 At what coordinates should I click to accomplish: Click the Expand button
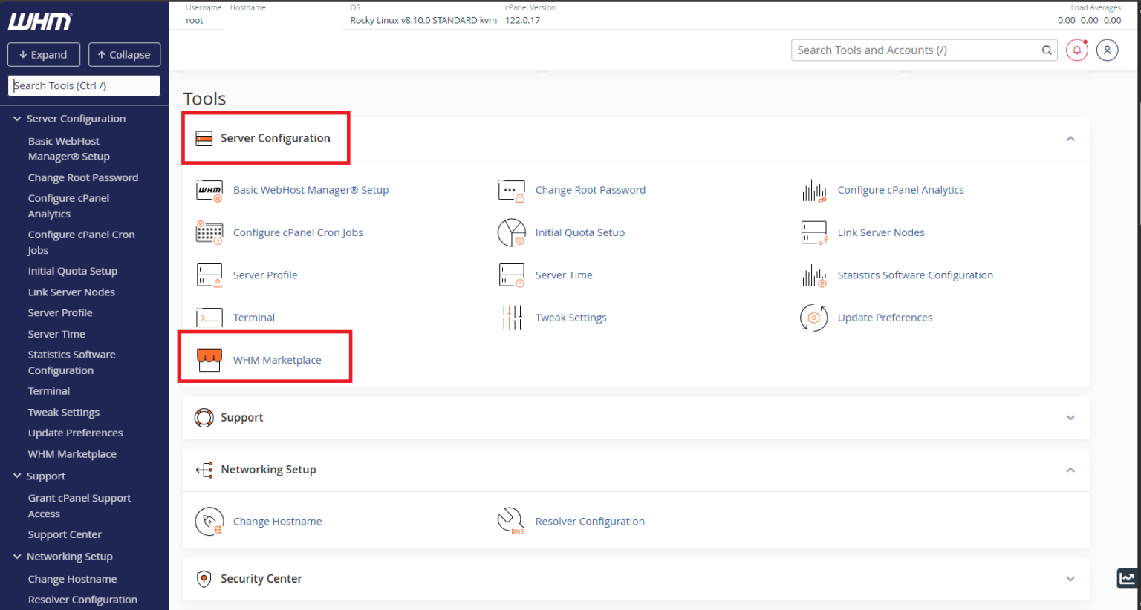point(43,54)
